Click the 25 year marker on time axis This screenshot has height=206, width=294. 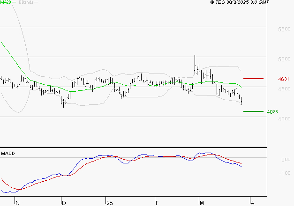pyautogui.click(x=110, y=203)
